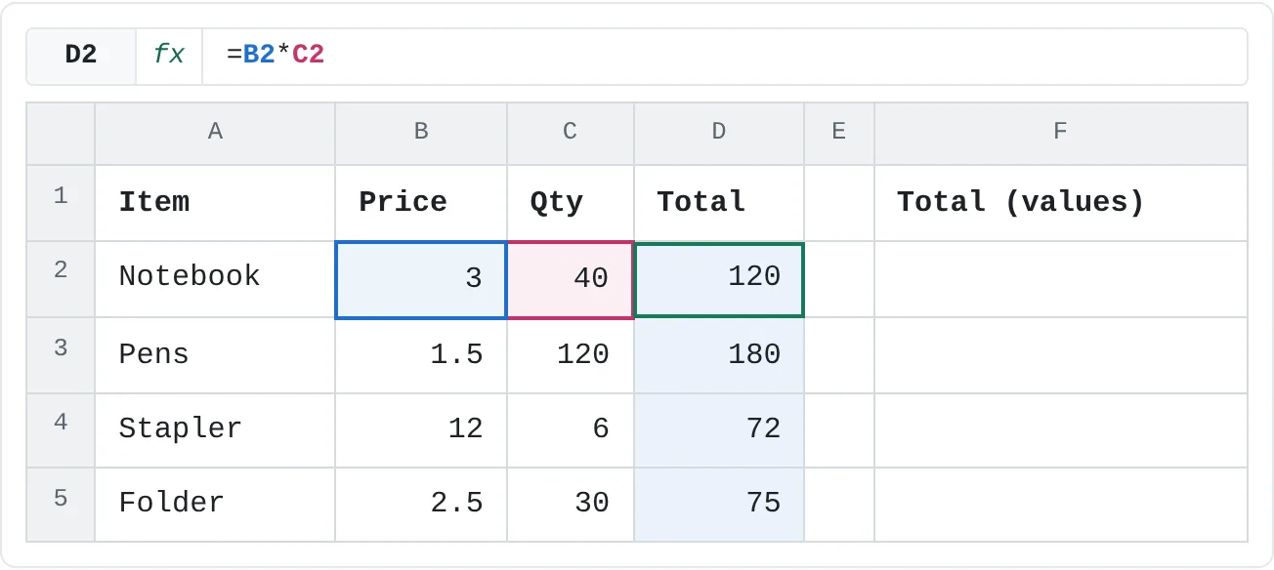1274x570 pixels.
Task: Click empty cell F2 in Notebook row
Action: point(1061,279)
